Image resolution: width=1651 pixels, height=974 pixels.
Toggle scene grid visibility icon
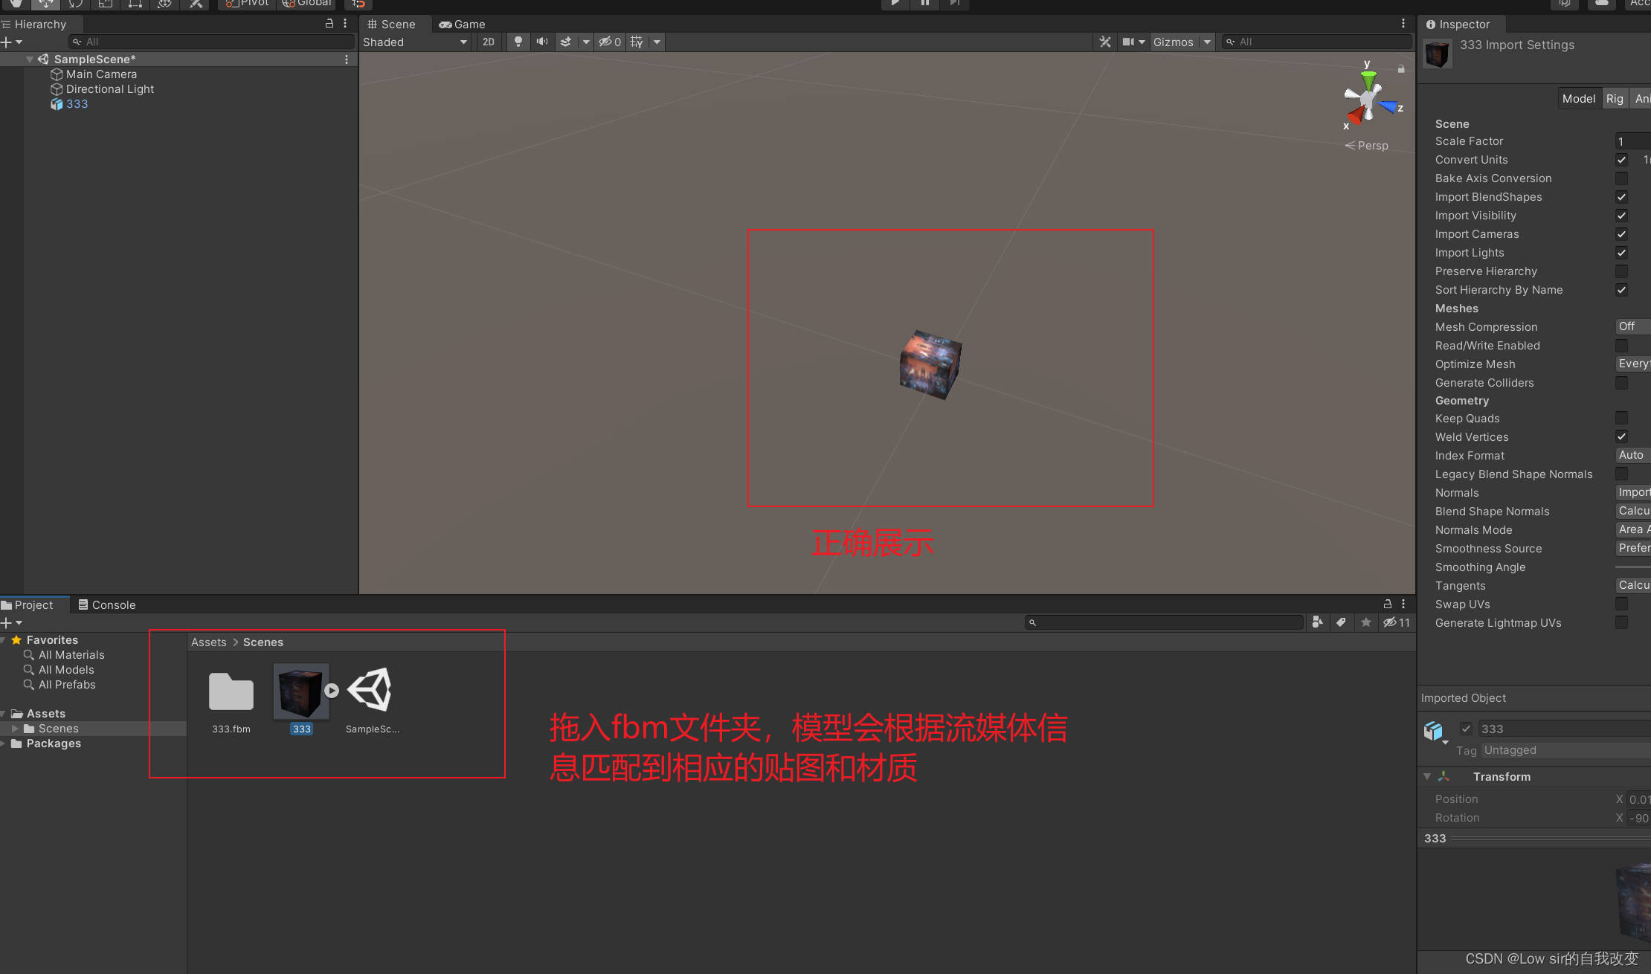(x=637, y=42)
